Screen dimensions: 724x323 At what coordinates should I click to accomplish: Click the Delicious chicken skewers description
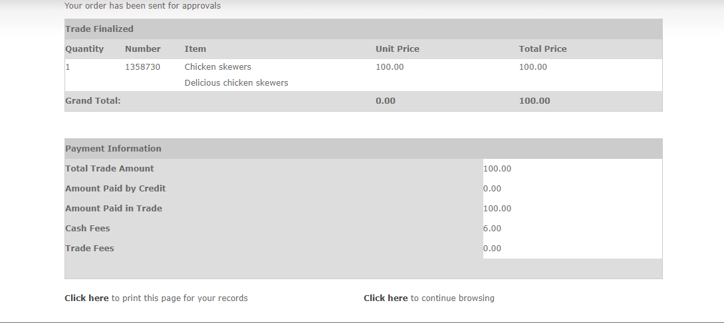point(236,83)
